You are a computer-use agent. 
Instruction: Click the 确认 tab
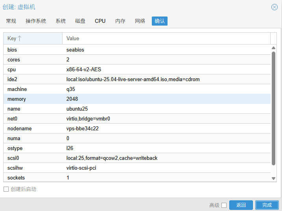160,21
